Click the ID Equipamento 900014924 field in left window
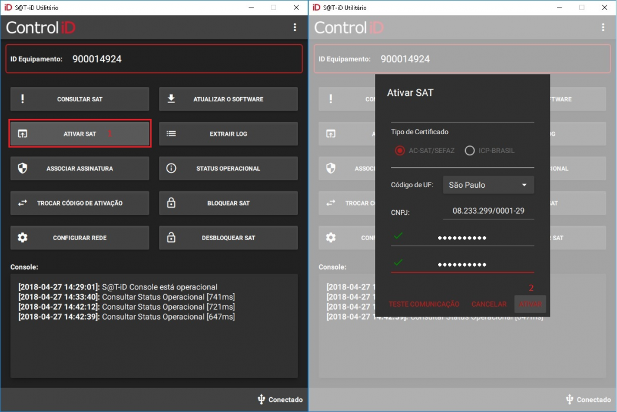 pos(154,59)
